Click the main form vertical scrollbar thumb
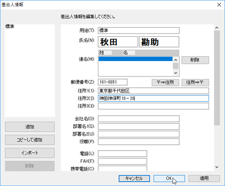 [217, 78]
